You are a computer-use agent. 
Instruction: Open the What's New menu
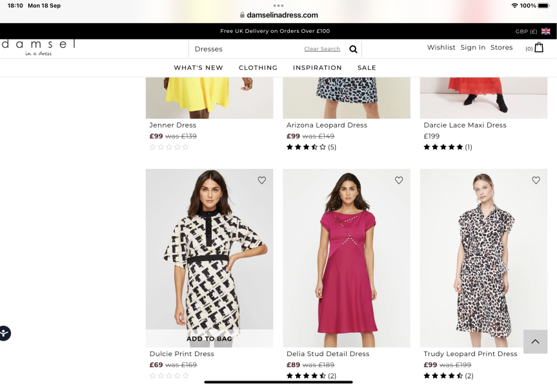pos(198,68)
